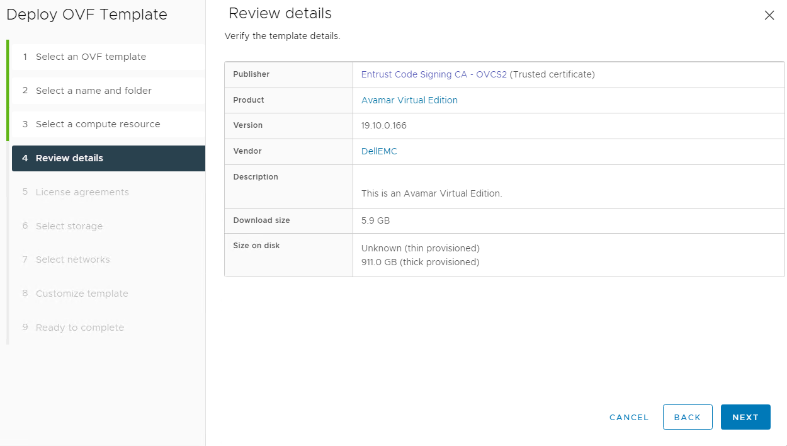Select the Ready to complete step
The width and height of the screenshot is (787, 446).
[81, 327]
